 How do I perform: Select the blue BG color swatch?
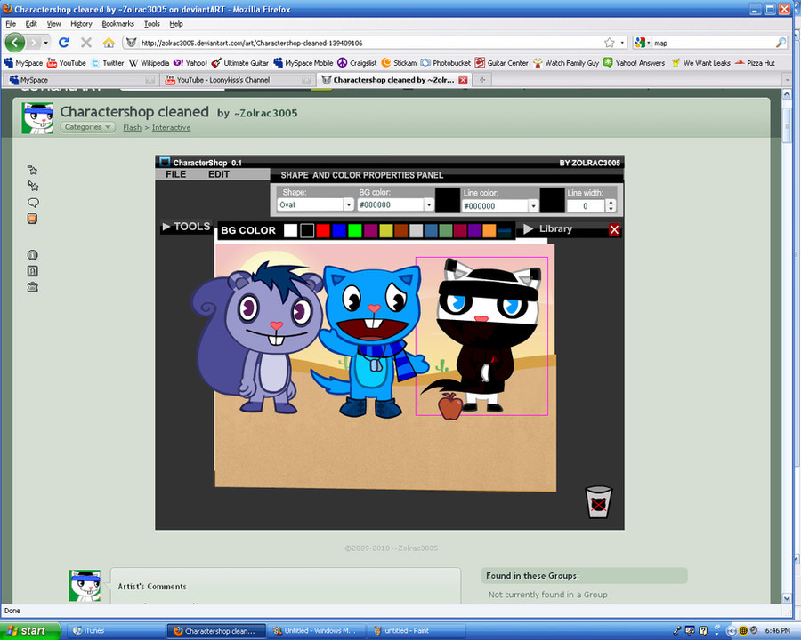tap(339, 231)
